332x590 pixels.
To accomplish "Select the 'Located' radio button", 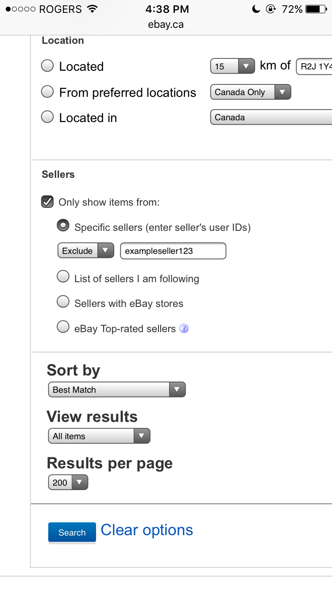I will [47, 66].
